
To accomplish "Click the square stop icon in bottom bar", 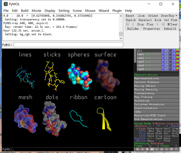I will click(x=147, y=149).
